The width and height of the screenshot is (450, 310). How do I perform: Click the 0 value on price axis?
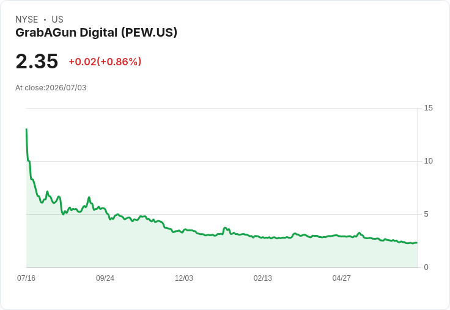(426, 267)
